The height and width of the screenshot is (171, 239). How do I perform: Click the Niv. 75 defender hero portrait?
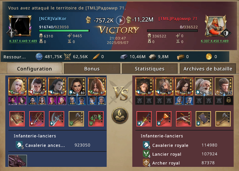click(x=224, y=86)
